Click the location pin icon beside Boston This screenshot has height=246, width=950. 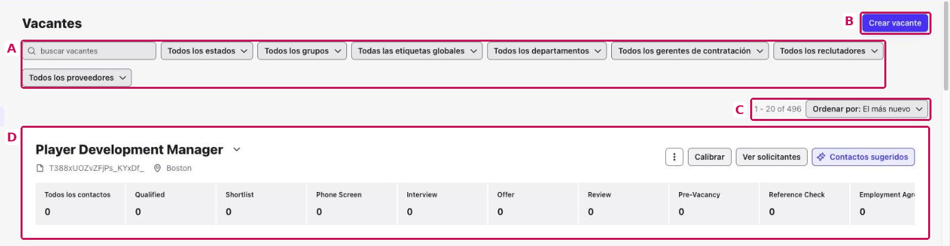pos(157,168)
